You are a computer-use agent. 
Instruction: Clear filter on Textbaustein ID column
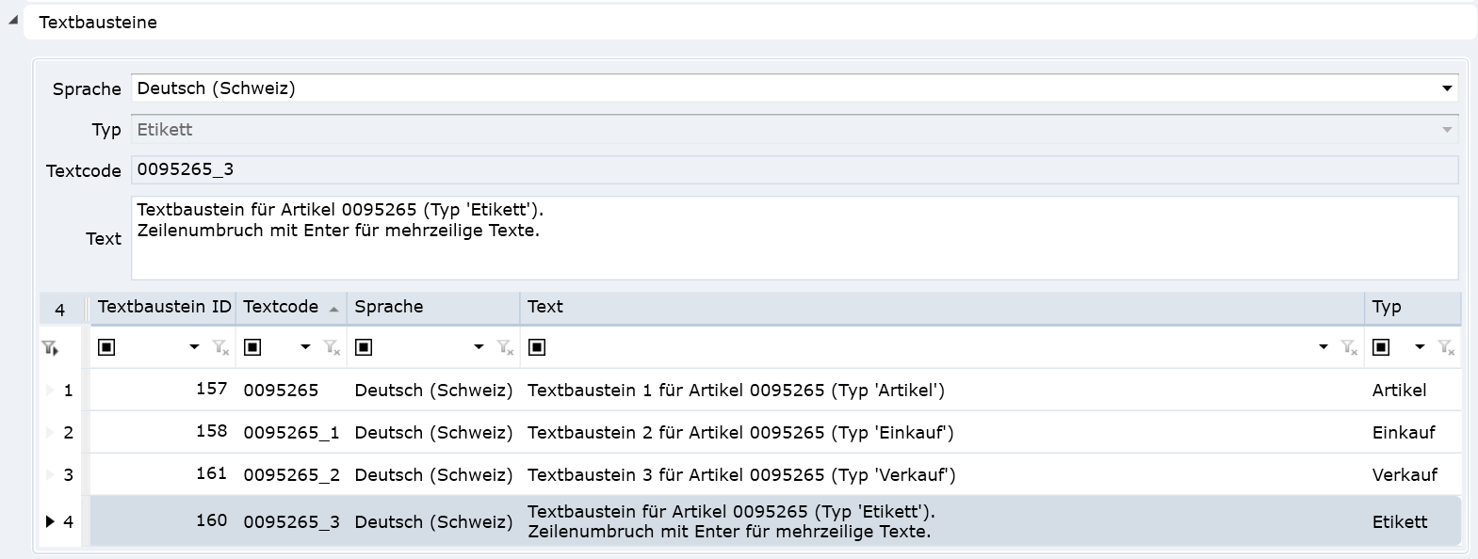click(x=221, y=348)
